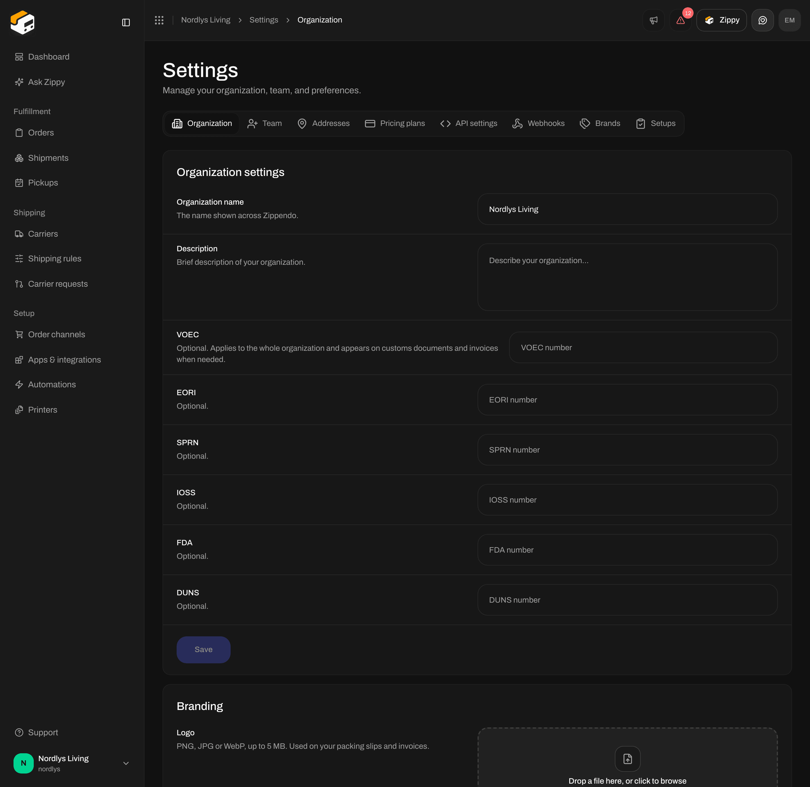Focus the IOSS number field
This screenshot has height=787, width=810.
[x=627, y=500]
